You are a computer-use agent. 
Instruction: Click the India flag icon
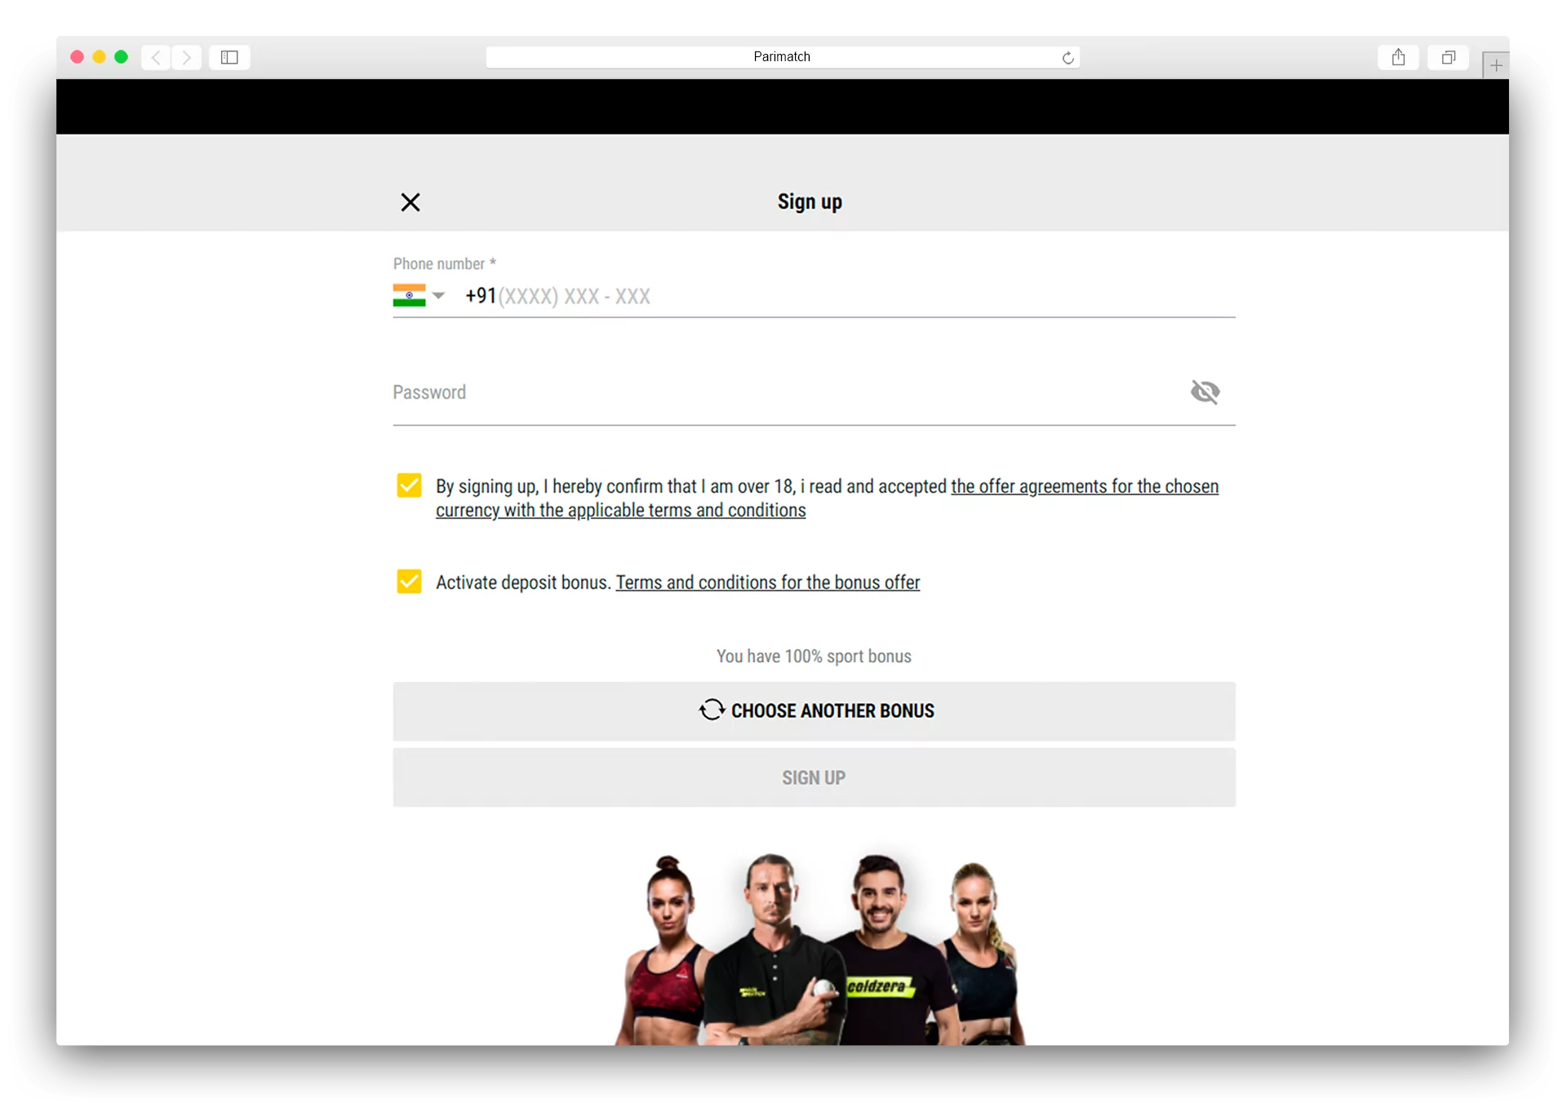[409, 295]
